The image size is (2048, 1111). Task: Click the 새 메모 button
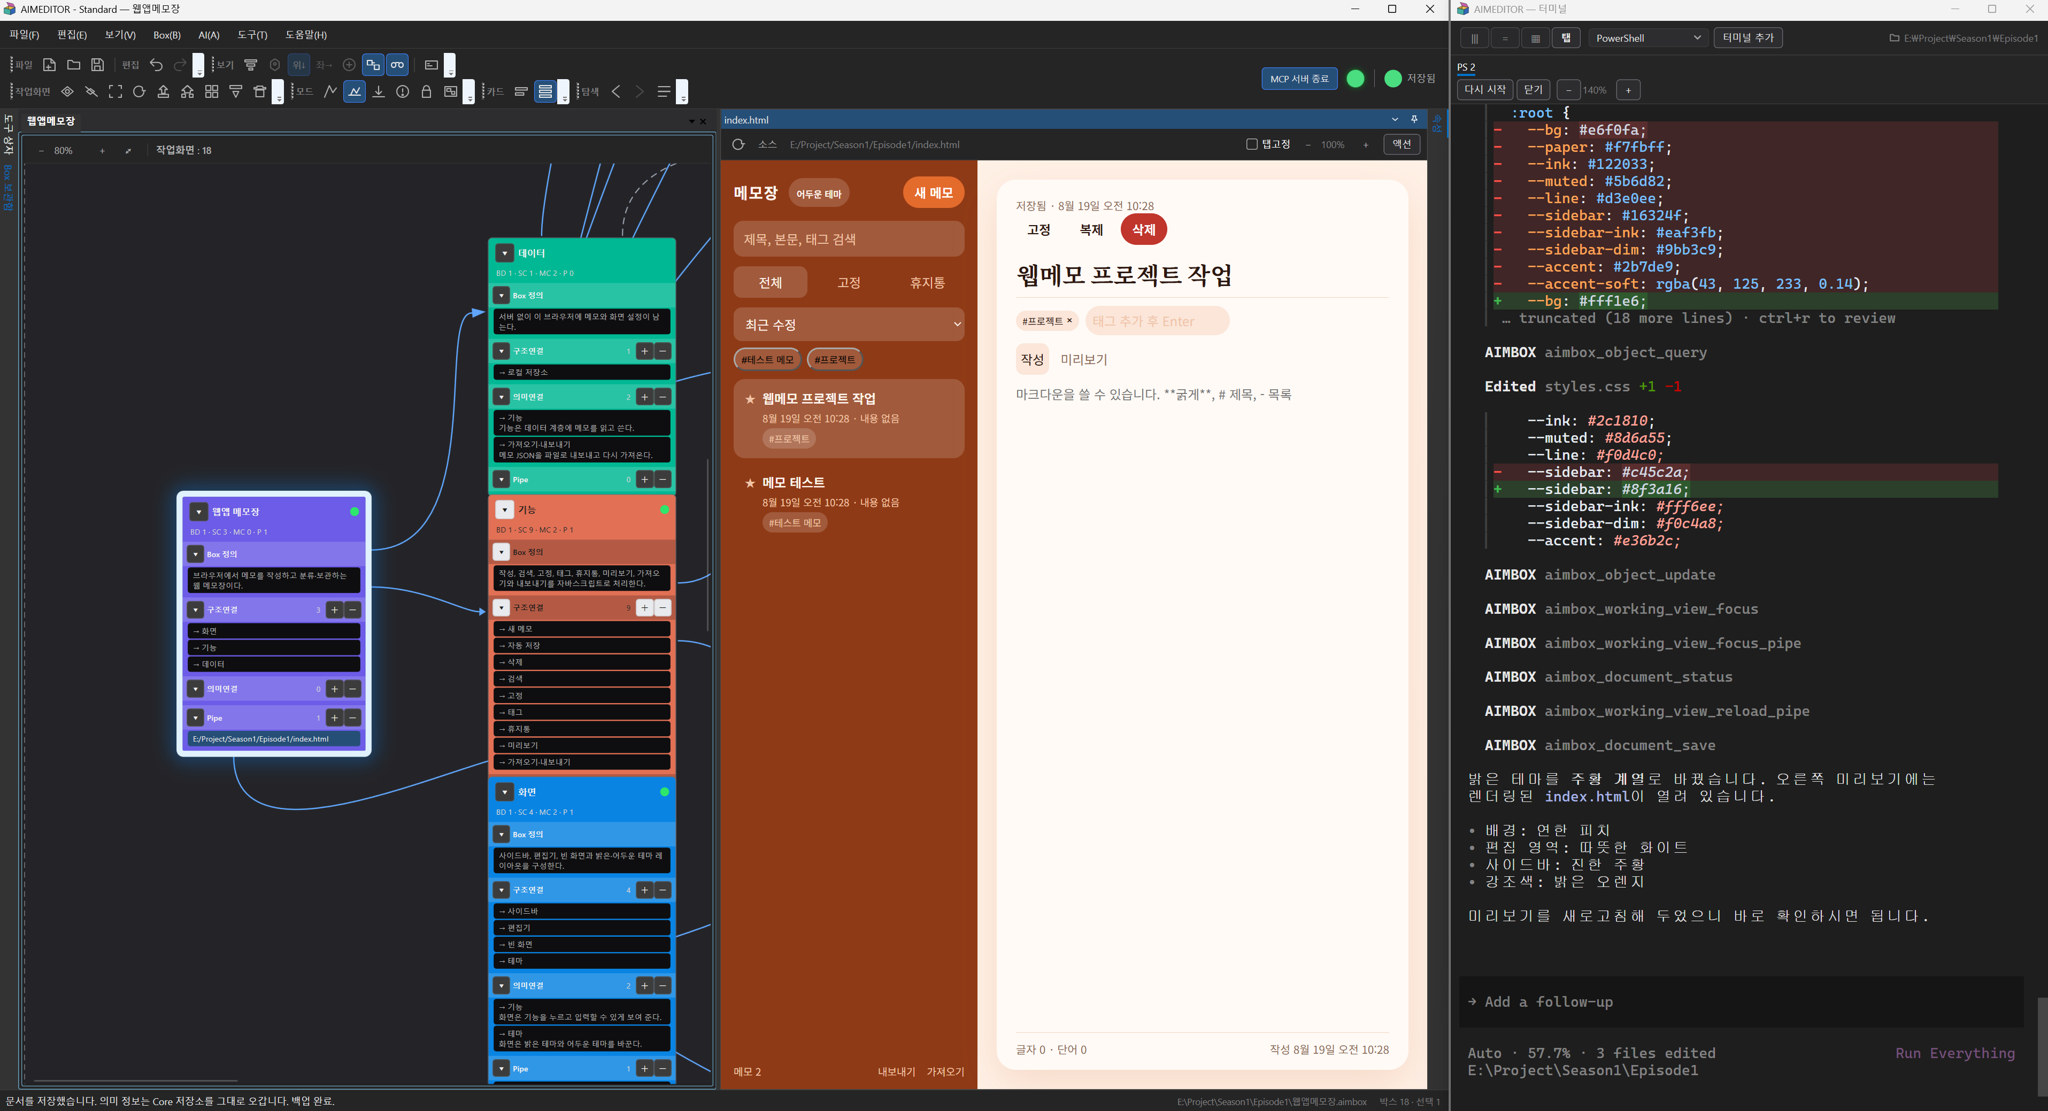pyautogui.click(x=934, y=193)
